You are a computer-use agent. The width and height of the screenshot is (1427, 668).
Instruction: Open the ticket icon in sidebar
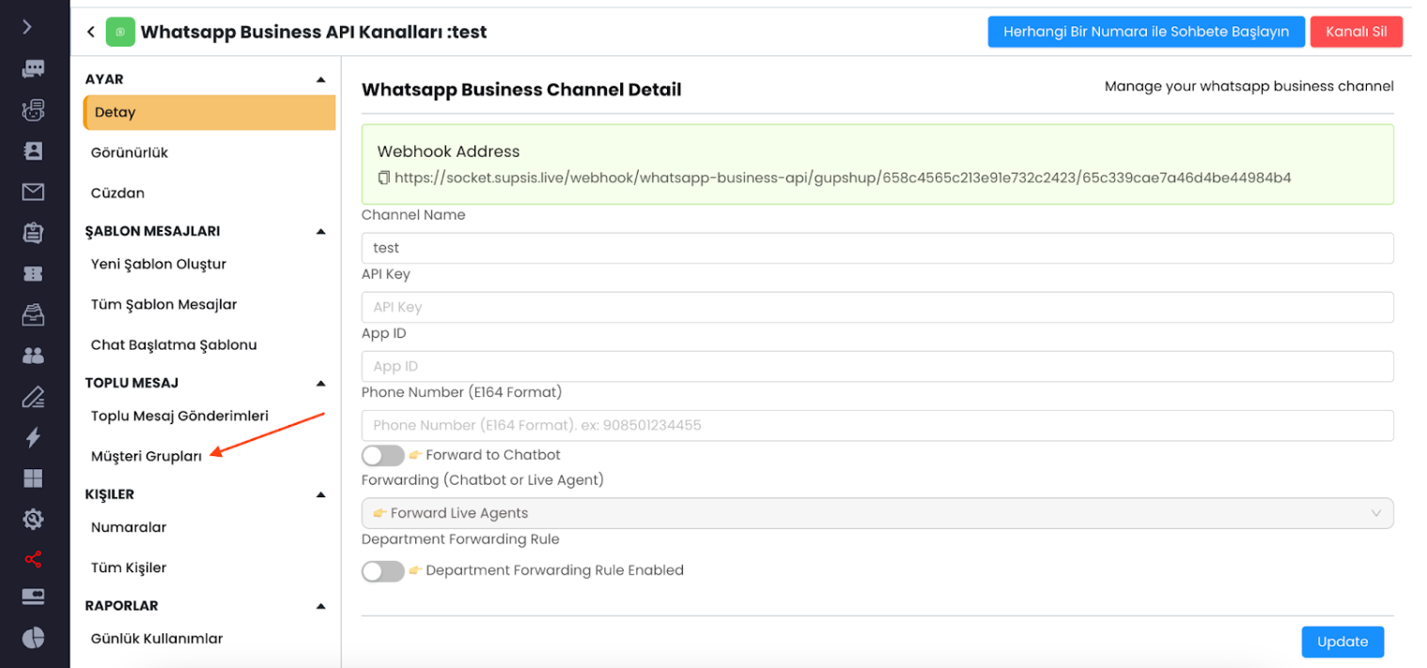pyautogui.click(x=33, y=273)
